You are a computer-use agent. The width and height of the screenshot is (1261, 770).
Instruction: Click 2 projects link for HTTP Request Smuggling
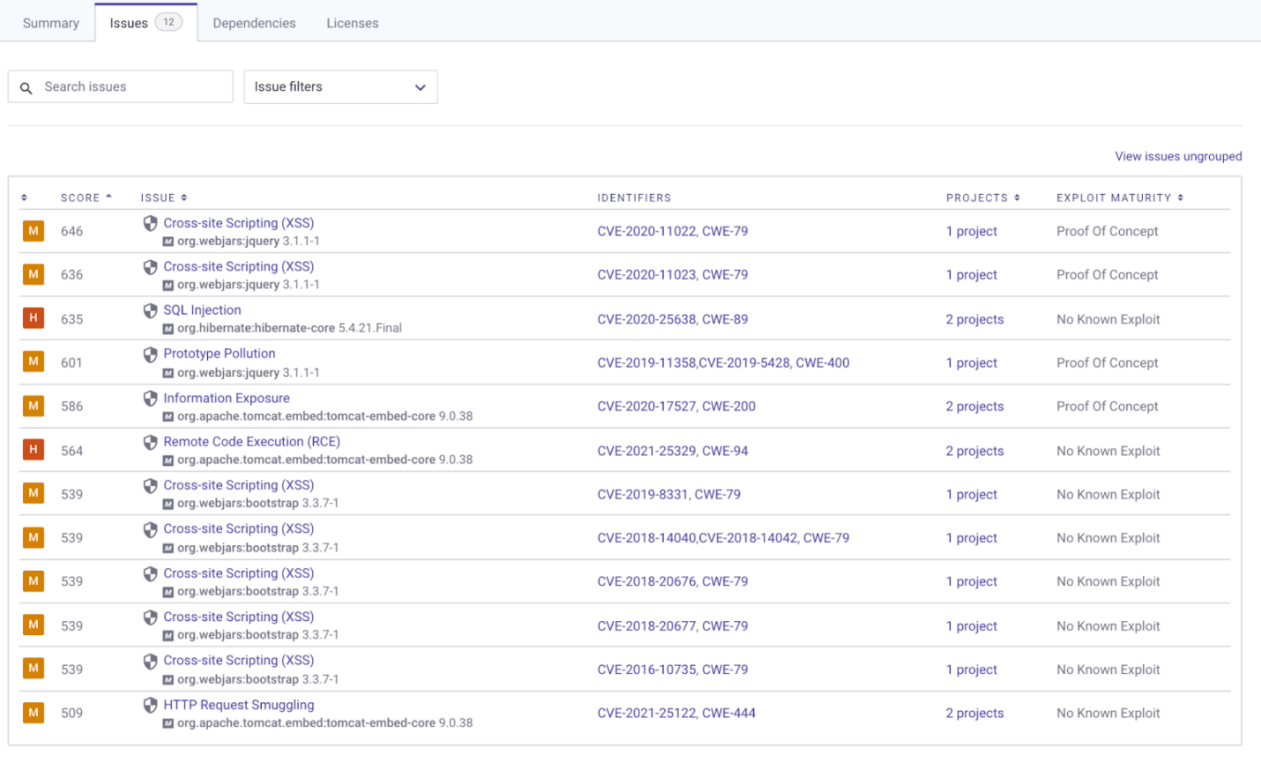click(975, 713)
